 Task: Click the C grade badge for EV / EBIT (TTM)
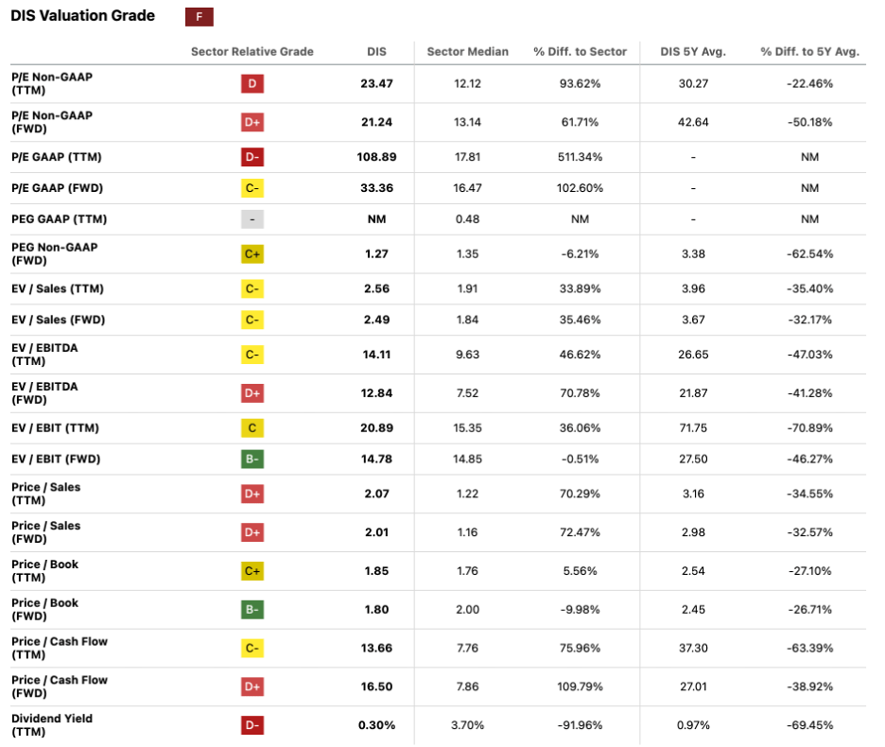[x=252, y=428]
